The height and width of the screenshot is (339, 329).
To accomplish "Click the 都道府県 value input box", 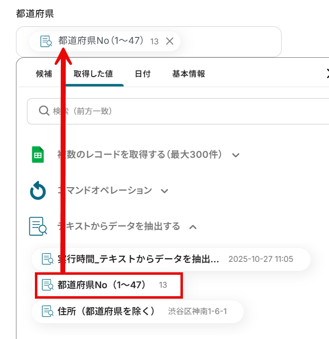I will [149, 41].
